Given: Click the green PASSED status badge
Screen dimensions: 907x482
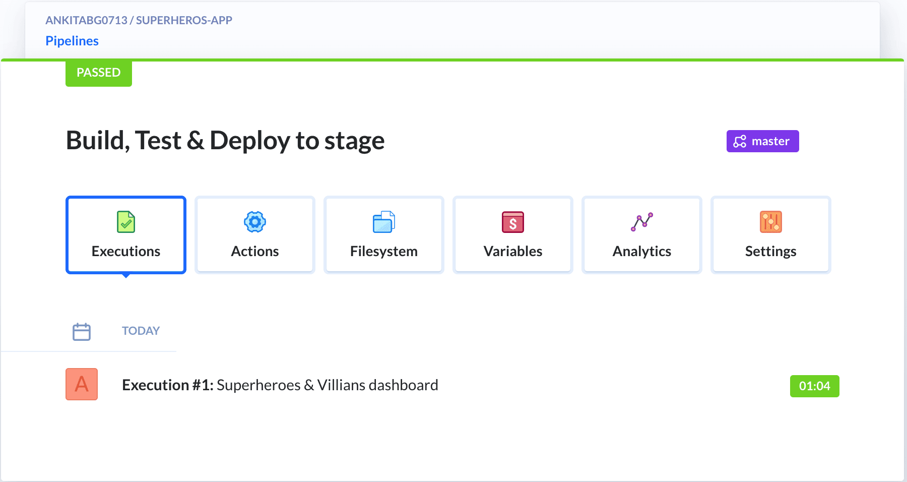Looking at the screenshot, I should tap(99, 73).
